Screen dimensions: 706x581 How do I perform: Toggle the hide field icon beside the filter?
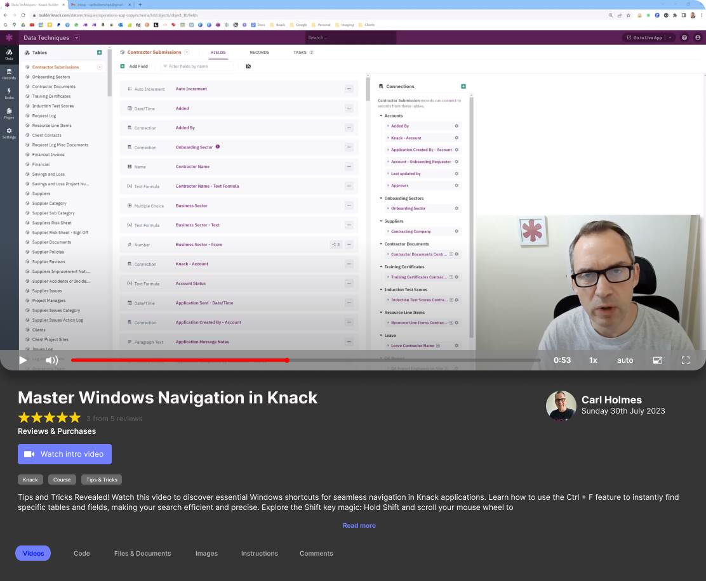click(x=248, y=66)
